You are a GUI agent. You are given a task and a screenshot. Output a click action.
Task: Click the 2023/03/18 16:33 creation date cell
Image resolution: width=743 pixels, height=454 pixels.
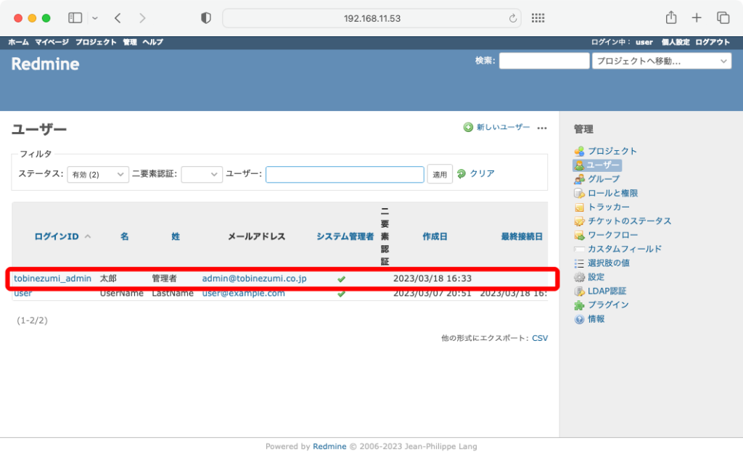tap(432, 278)
